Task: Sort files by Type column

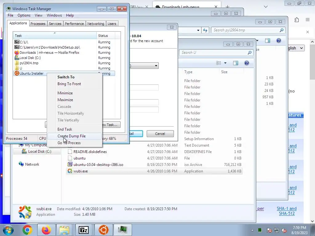Action: tap(201, 72)
